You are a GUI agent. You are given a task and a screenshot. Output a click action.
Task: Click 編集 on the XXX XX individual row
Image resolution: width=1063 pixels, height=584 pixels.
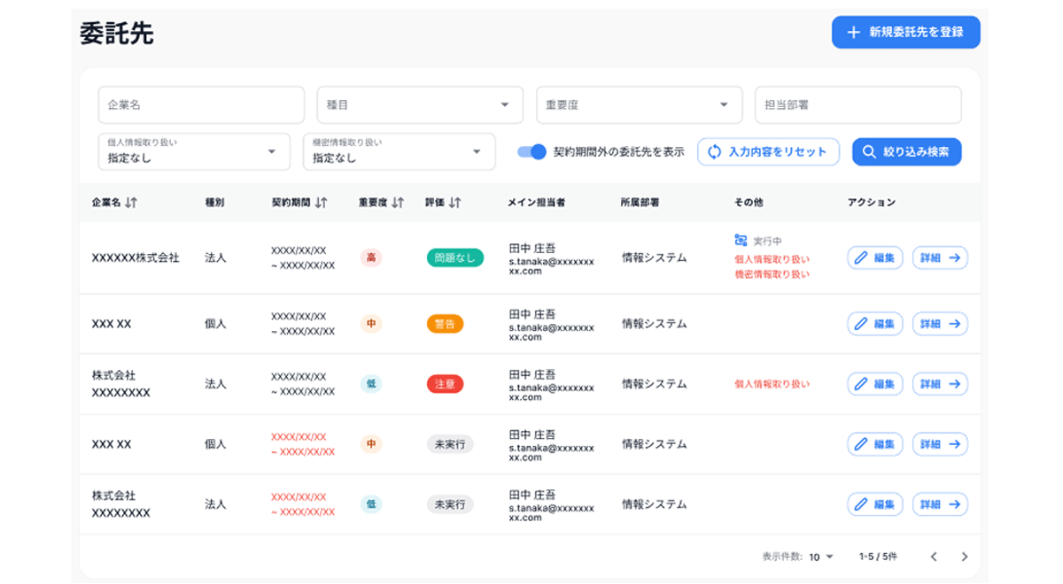tap(875, 324)
